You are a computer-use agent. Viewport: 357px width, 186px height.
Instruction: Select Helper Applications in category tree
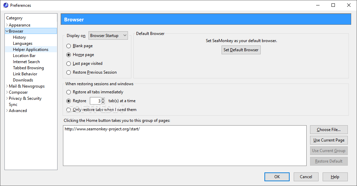click(x=31, y=50)
